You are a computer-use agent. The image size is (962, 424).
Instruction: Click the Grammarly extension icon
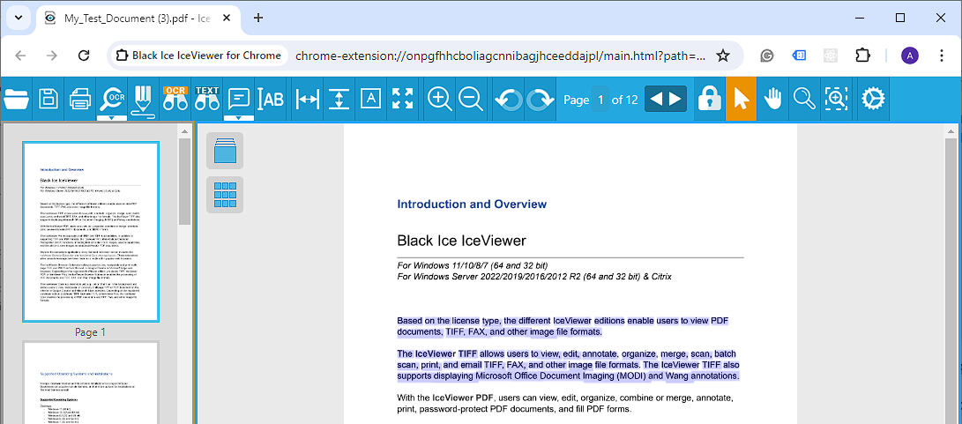tap(767, 56)
